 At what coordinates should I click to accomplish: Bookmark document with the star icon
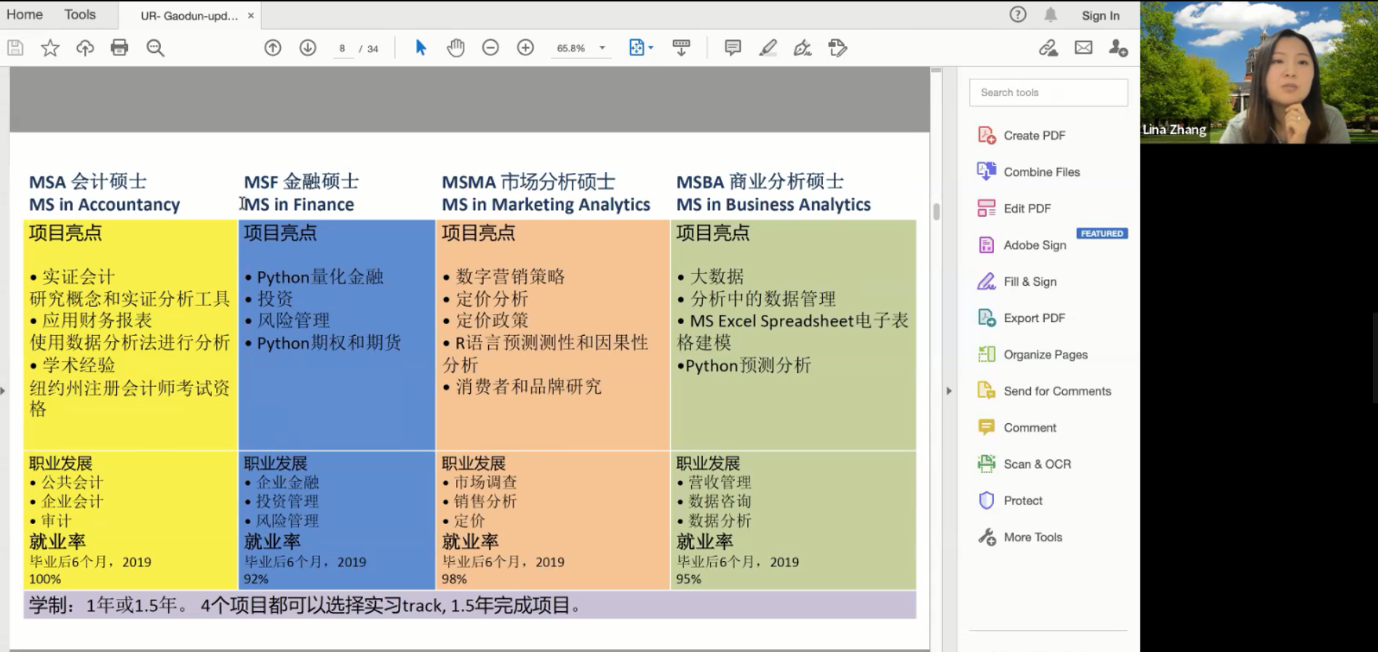coord(50,48)
